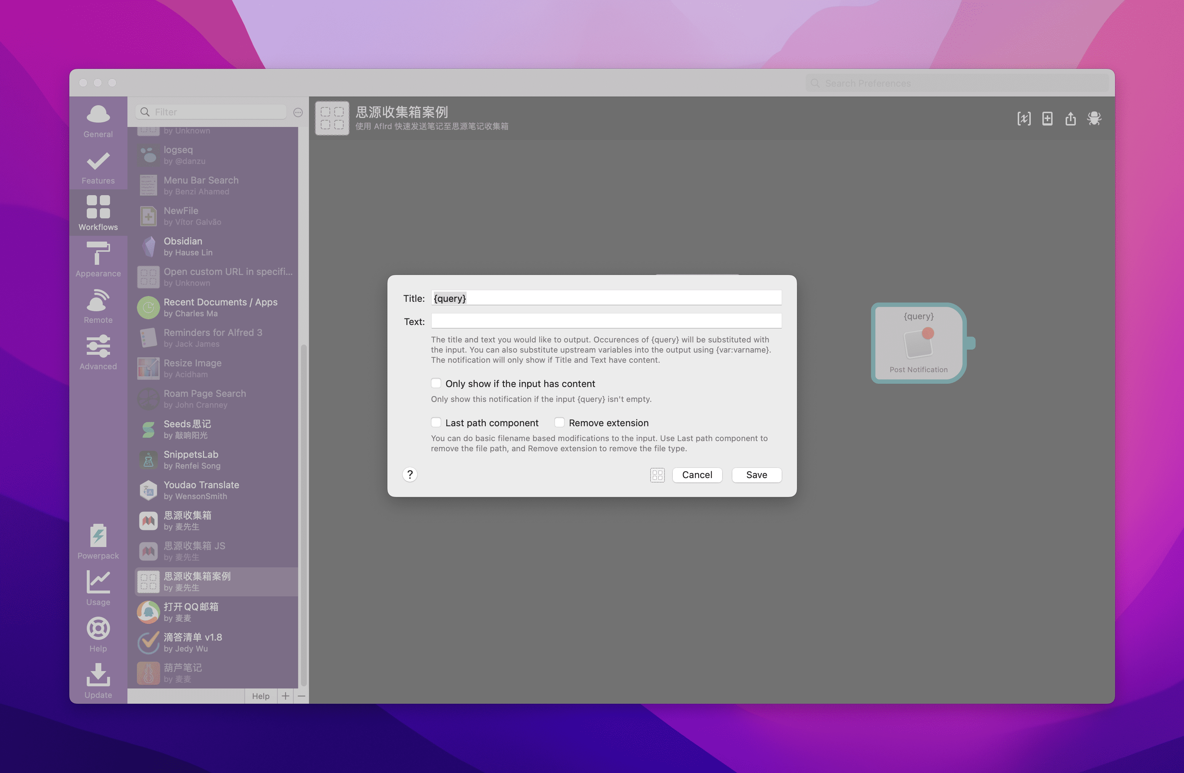1184x773 pixels.
Task: Tick the Remove extension checkbox
Action: click(559, 423)
